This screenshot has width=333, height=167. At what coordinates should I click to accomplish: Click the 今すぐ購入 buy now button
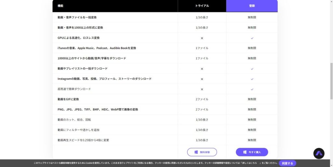tap(252, 152)
